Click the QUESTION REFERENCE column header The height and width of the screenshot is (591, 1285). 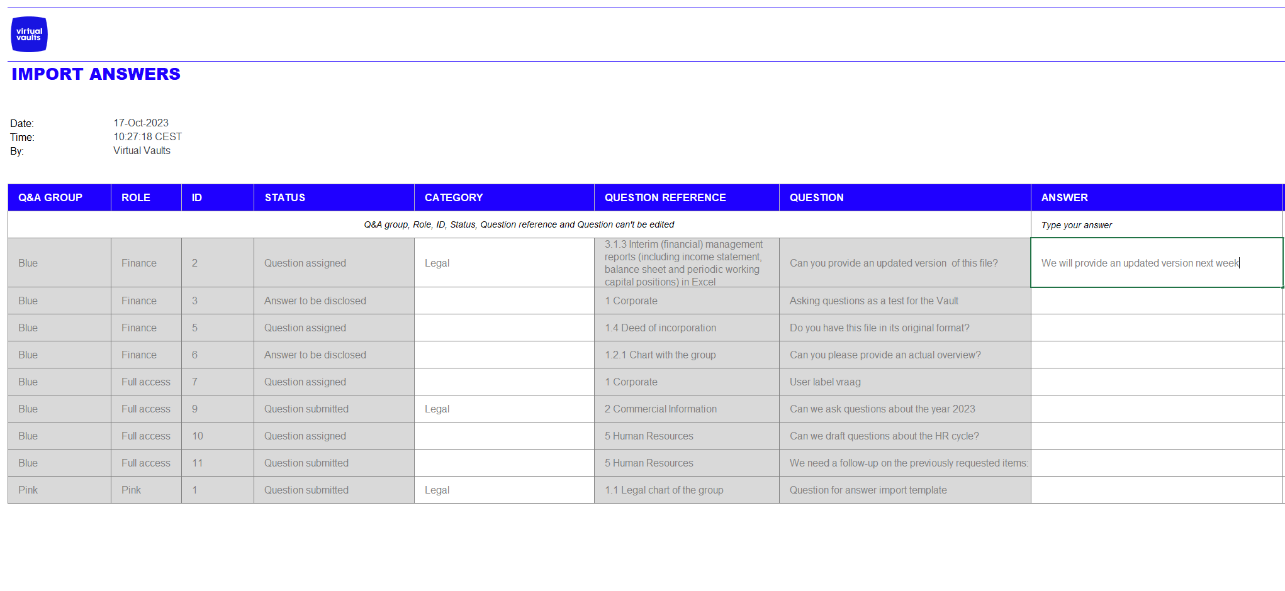click(x=687, y=197)
